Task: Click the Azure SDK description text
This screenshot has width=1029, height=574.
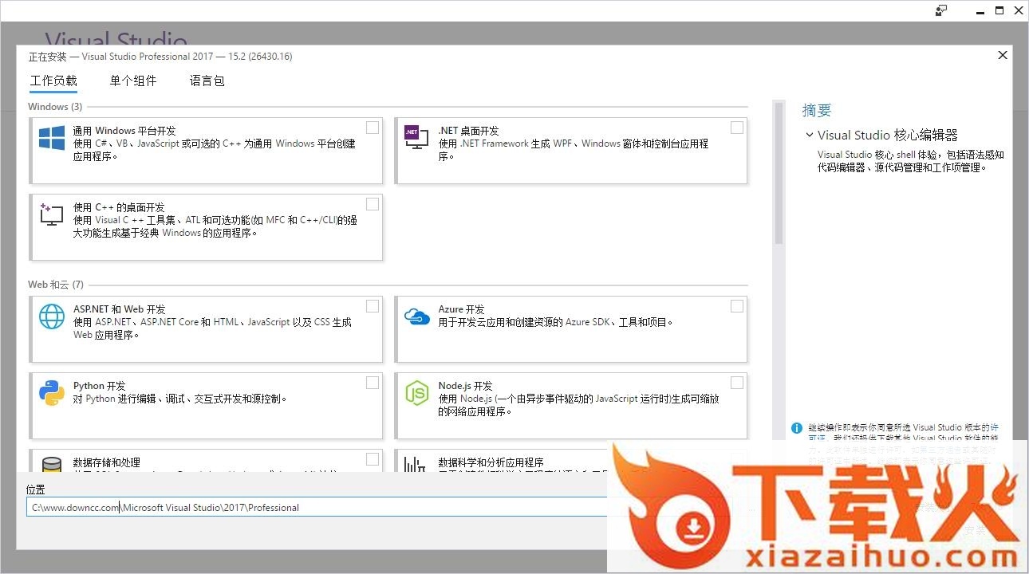Action: tap(556, 322)
